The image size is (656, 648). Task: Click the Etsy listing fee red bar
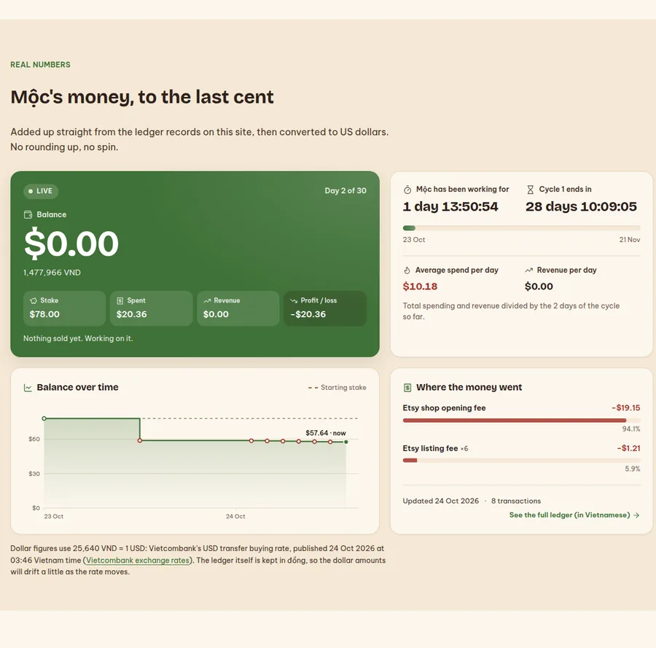[x=410, y=461]
